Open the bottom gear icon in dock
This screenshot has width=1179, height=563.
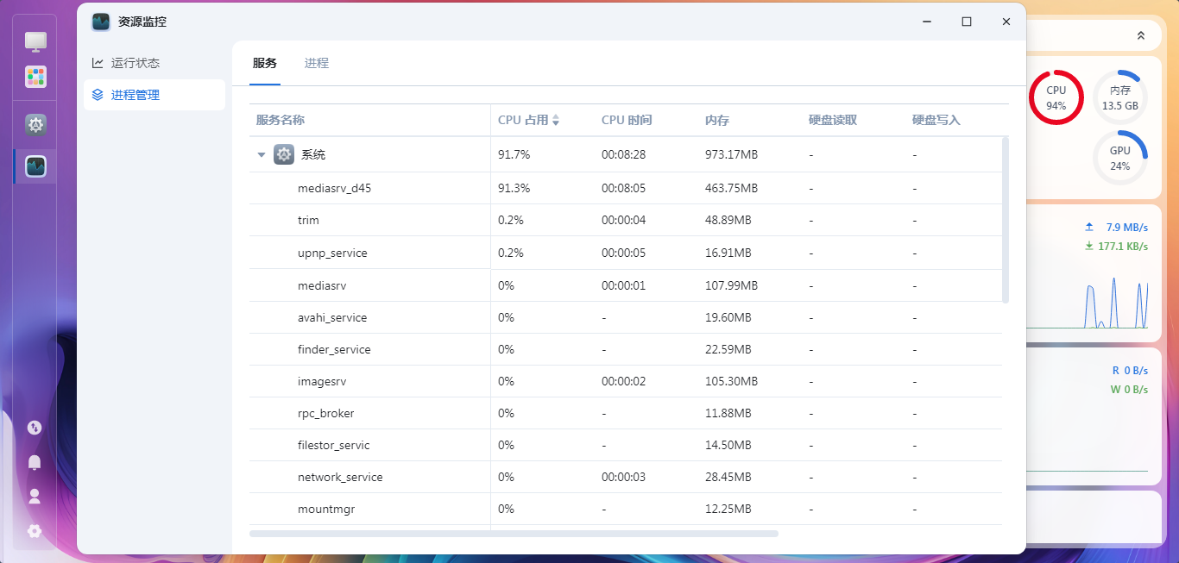coord(35,531)
